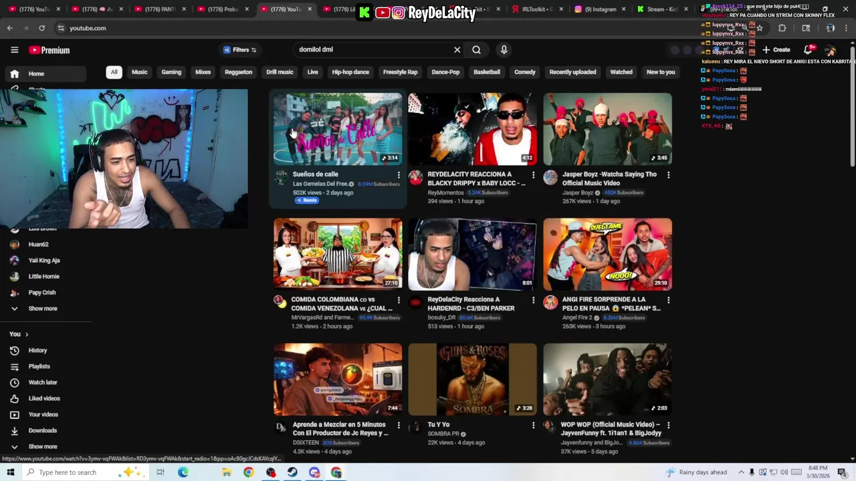Select the New to you chip
This screenshot has width=856, height=481.
click(661, 72)
